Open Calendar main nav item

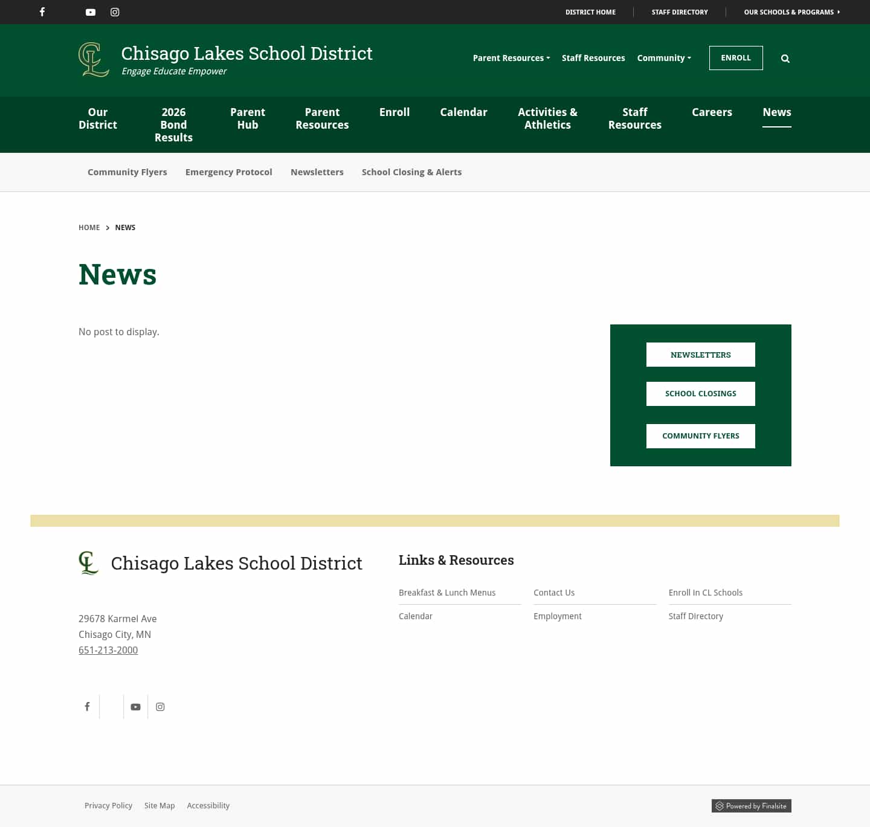[x=463, y=112]
